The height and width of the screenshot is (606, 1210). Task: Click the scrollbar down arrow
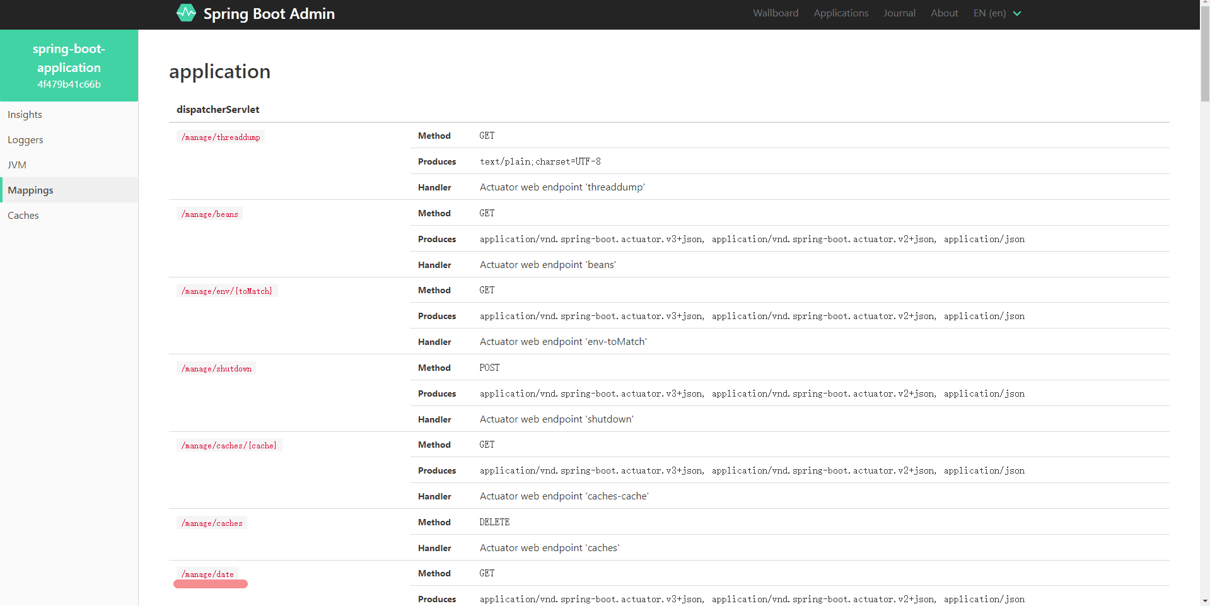coord(1204,601)
